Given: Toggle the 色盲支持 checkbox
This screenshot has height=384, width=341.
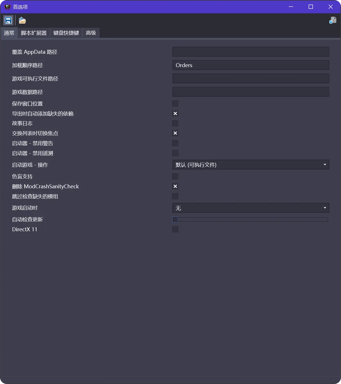Looking at the screenshot, I should tap(175, 176).
